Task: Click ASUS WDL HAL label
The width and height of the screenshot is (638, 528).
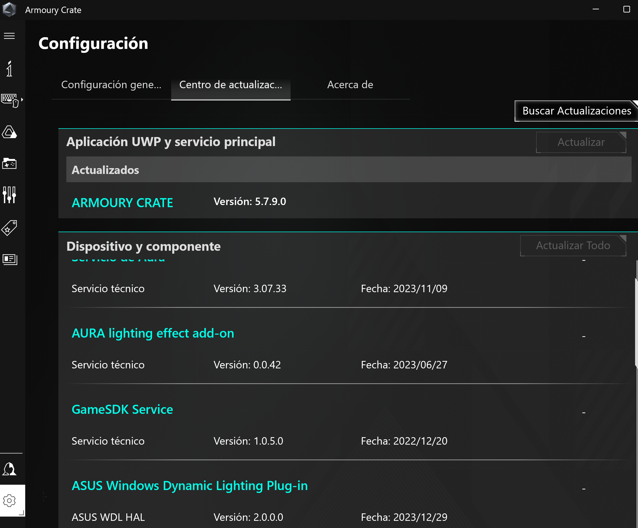Action: point(108,517)
